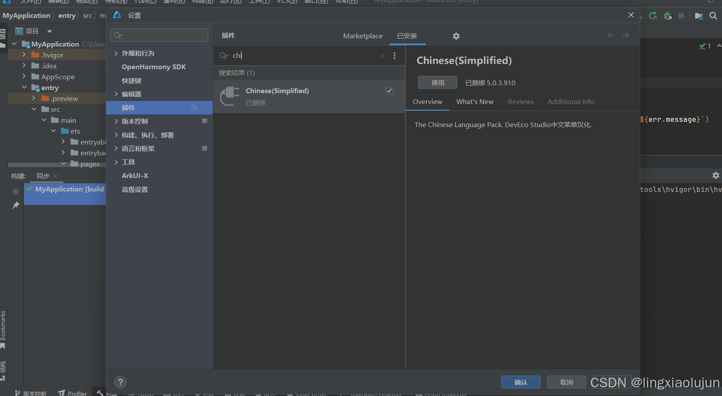
Task: Click the settings search field
Action: coord(159,35)
